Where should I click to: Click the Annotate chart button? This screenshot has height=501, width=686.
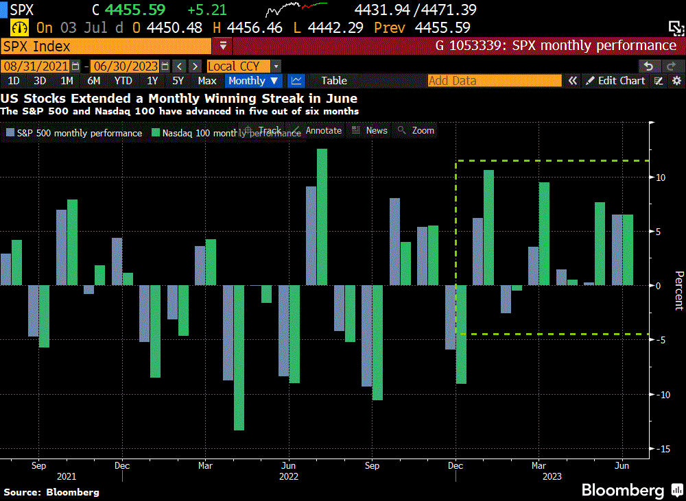point(317,130)
